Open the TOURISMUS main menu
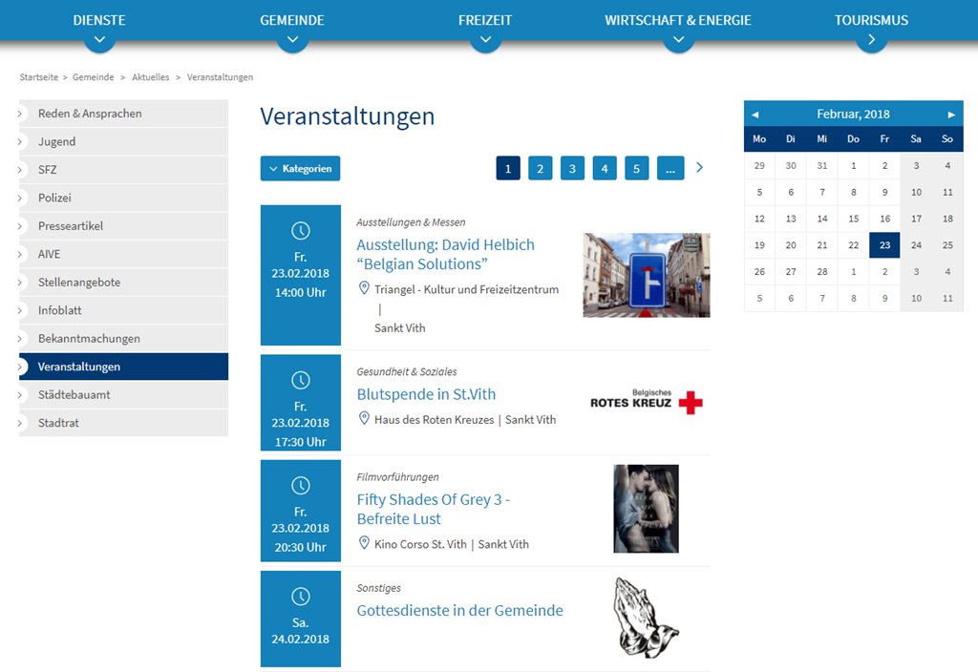The height and width of the screenshot is (672, 978). (x=871, y=20)
